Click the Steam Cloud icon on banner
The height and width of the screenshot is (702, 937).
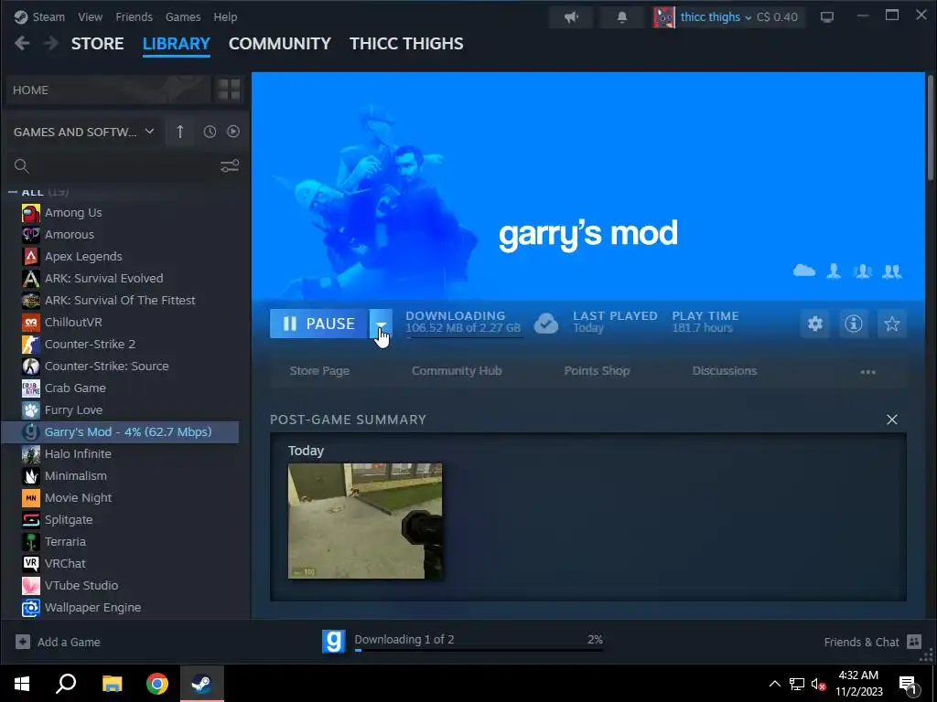804,271
